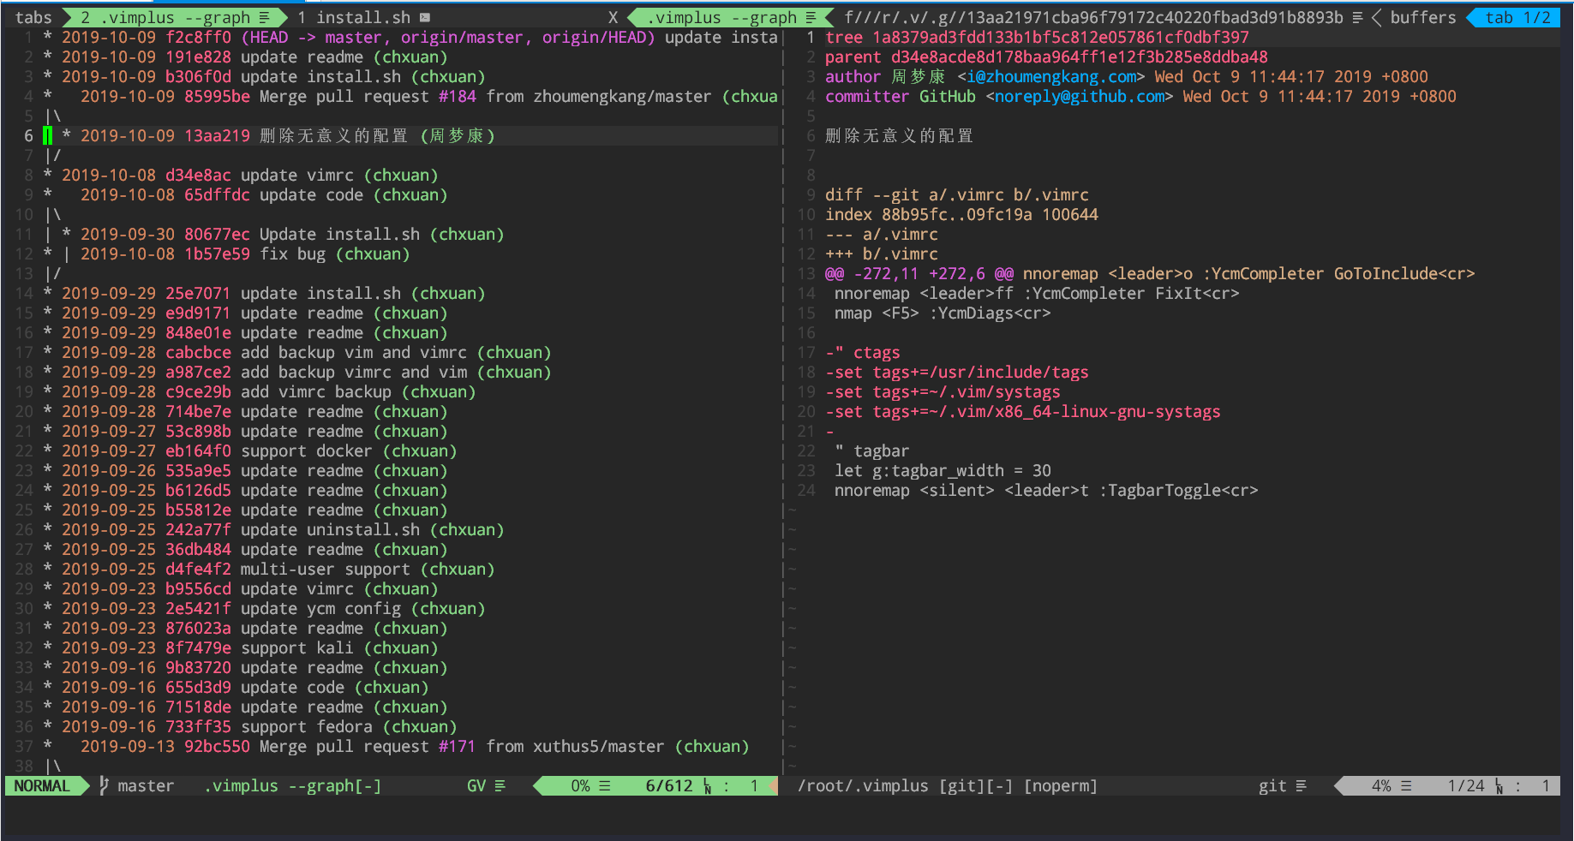Click commit 2e5421f update ycm config
Screen dimensions: 1574x841
[273, 609]
